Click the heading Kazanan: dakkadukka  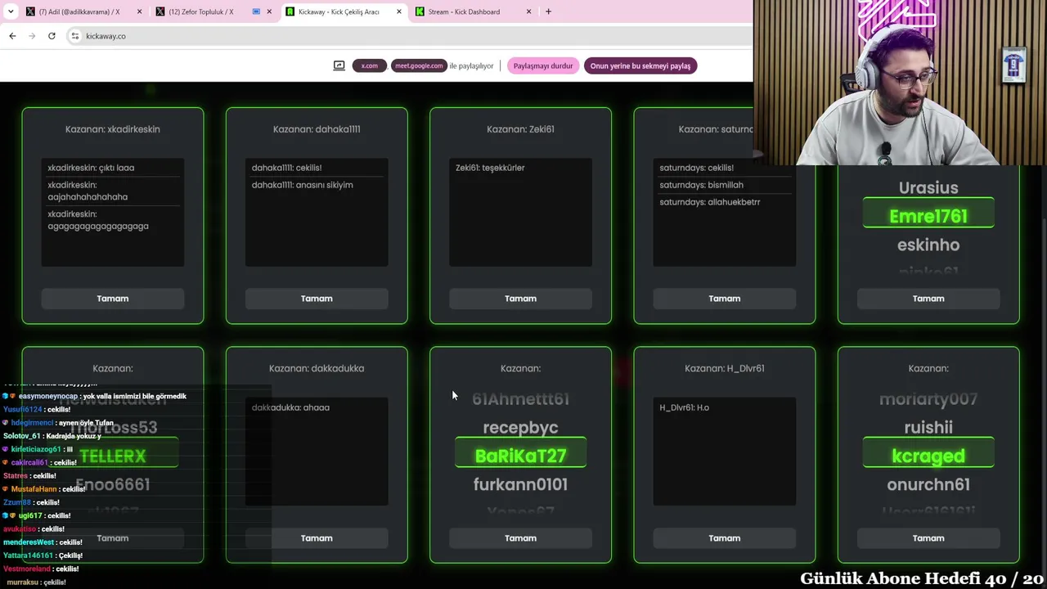coord(317,368)
